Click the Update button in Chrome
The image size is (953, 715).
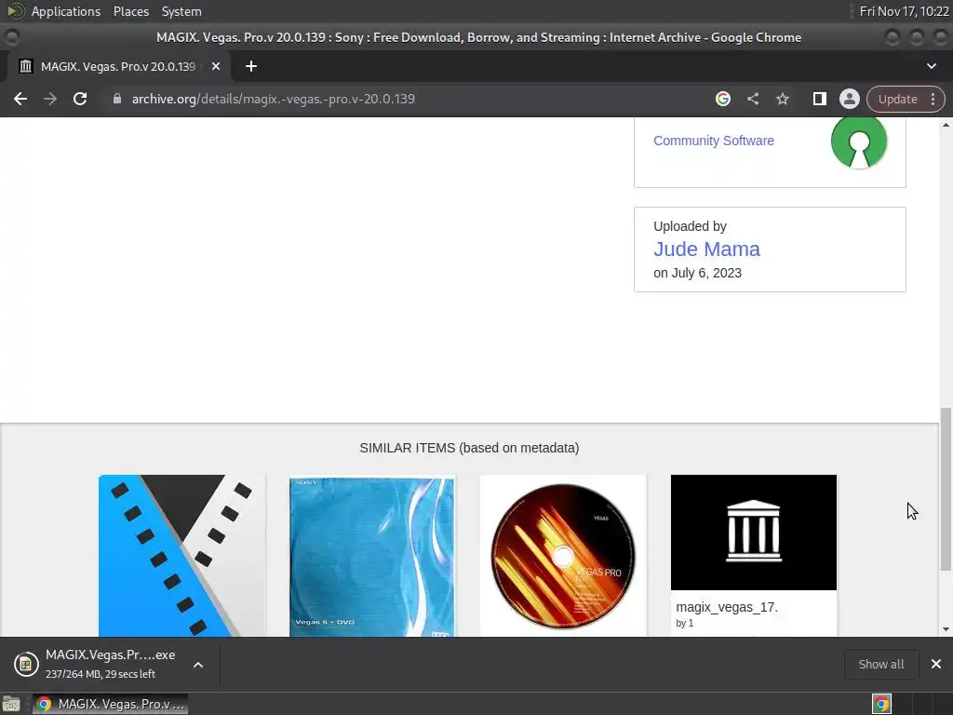(x=897, y=99)
